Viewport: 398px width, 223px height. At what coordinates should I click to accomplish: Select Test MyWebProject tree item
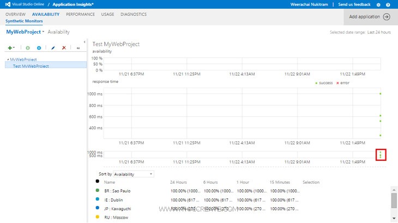click(x=46, y=66)
